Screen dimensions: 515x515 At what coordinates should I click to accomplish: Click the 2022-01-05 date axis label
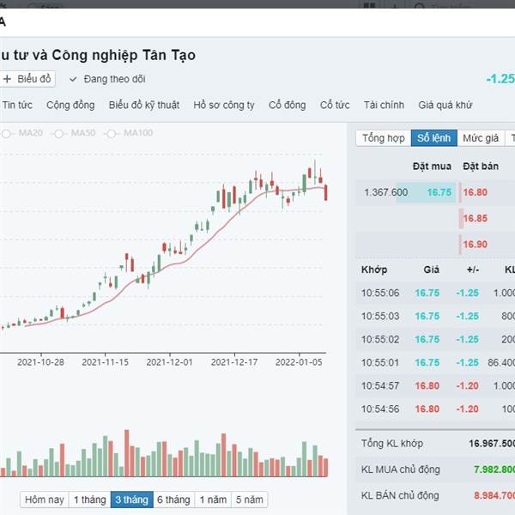[299, 362]
